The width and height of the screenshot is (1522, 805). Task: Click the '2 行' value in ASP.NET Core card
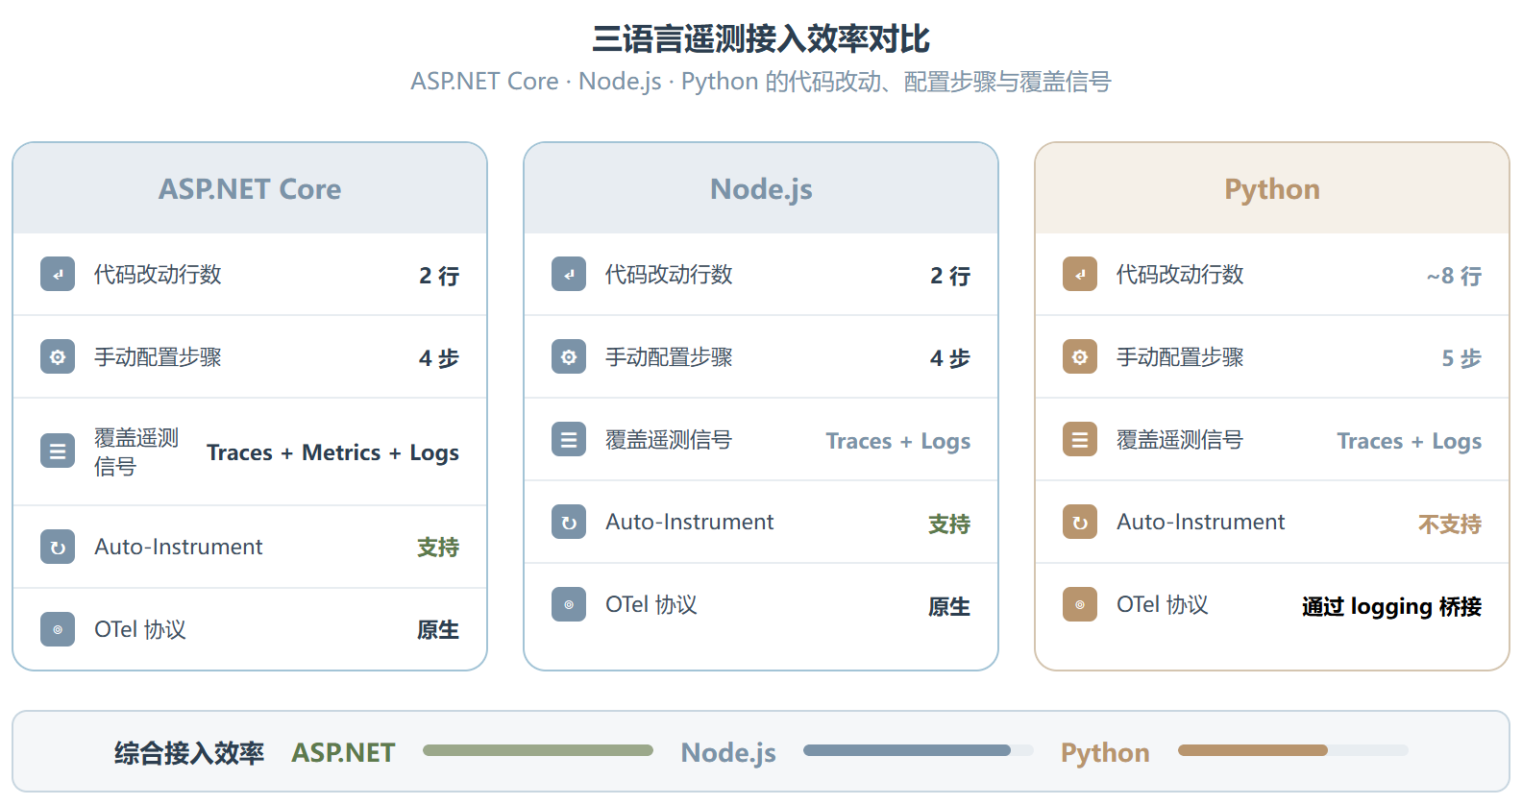(x=439, y=276)
